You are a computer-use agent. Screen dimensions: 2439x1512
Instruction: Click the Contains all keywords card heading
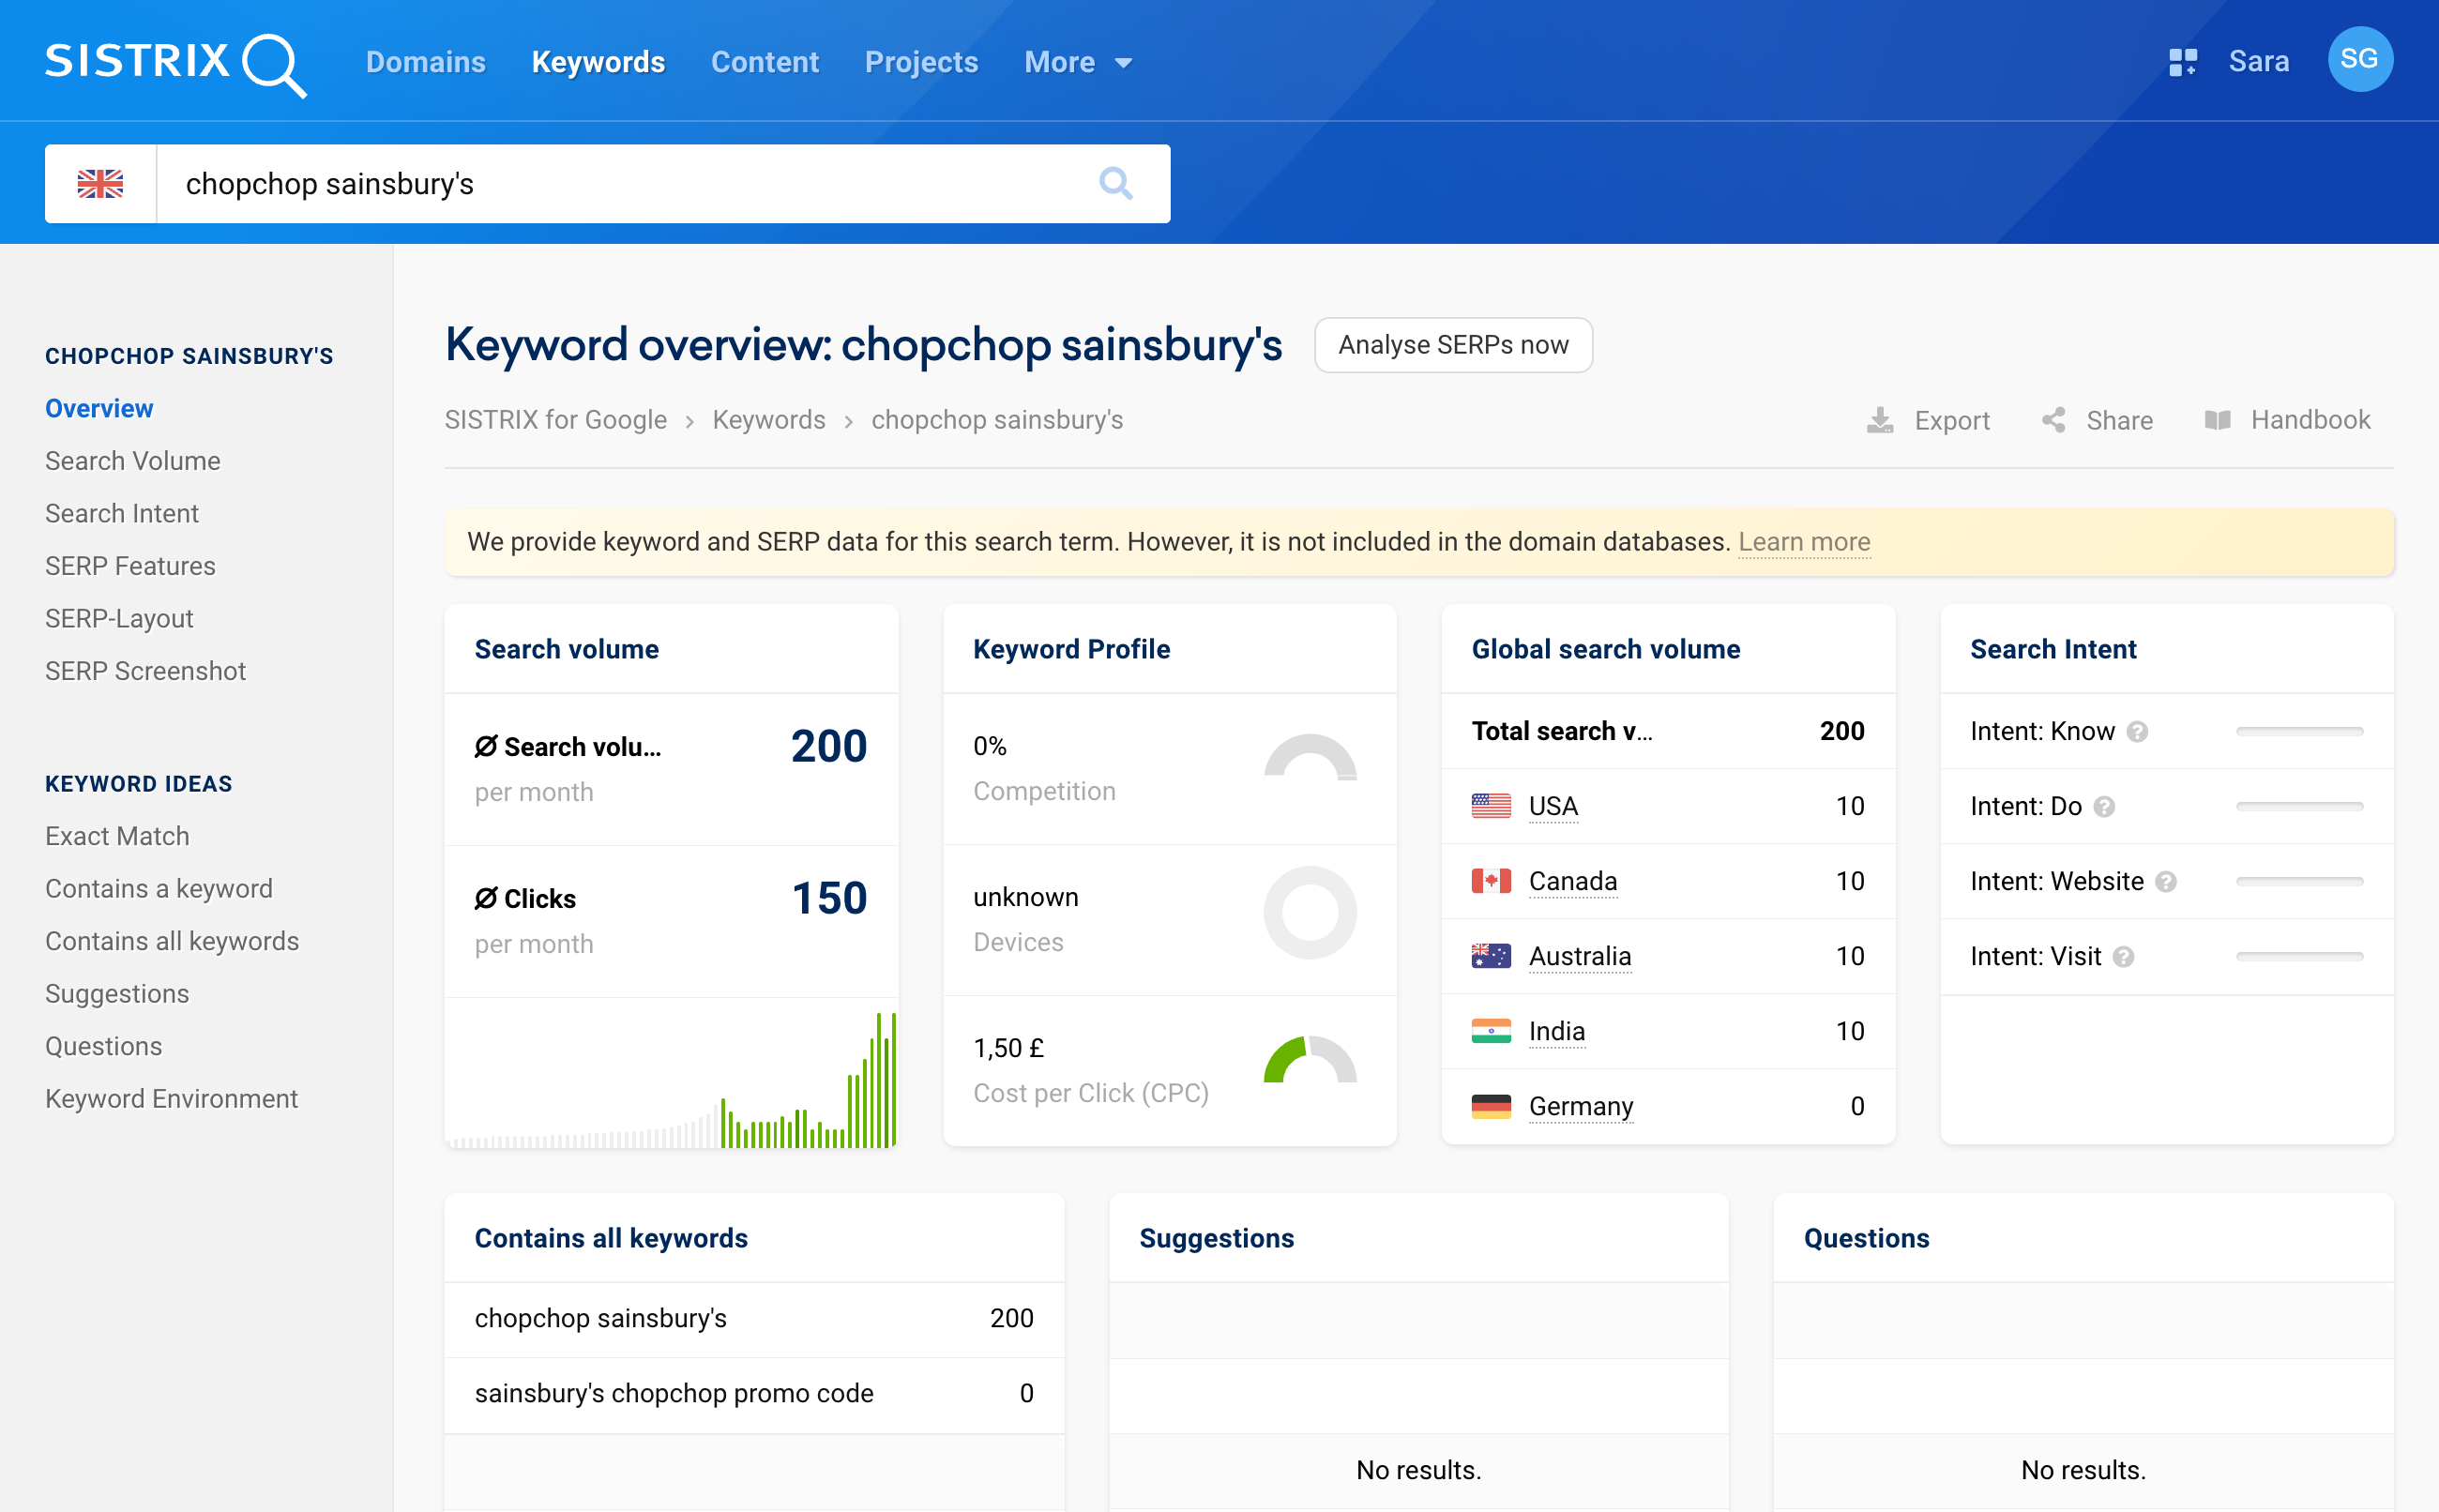click(611, 1238)
